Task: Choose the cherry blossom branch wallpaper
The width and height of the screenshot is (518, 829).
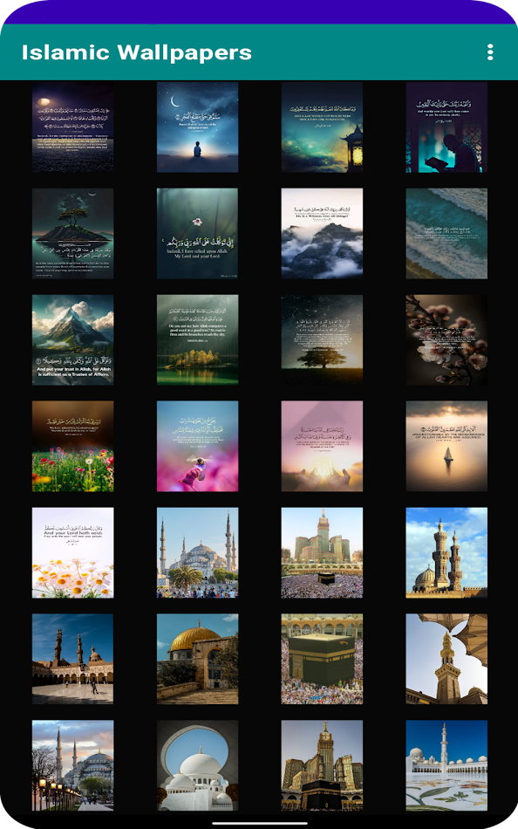Action: (446, 340)
